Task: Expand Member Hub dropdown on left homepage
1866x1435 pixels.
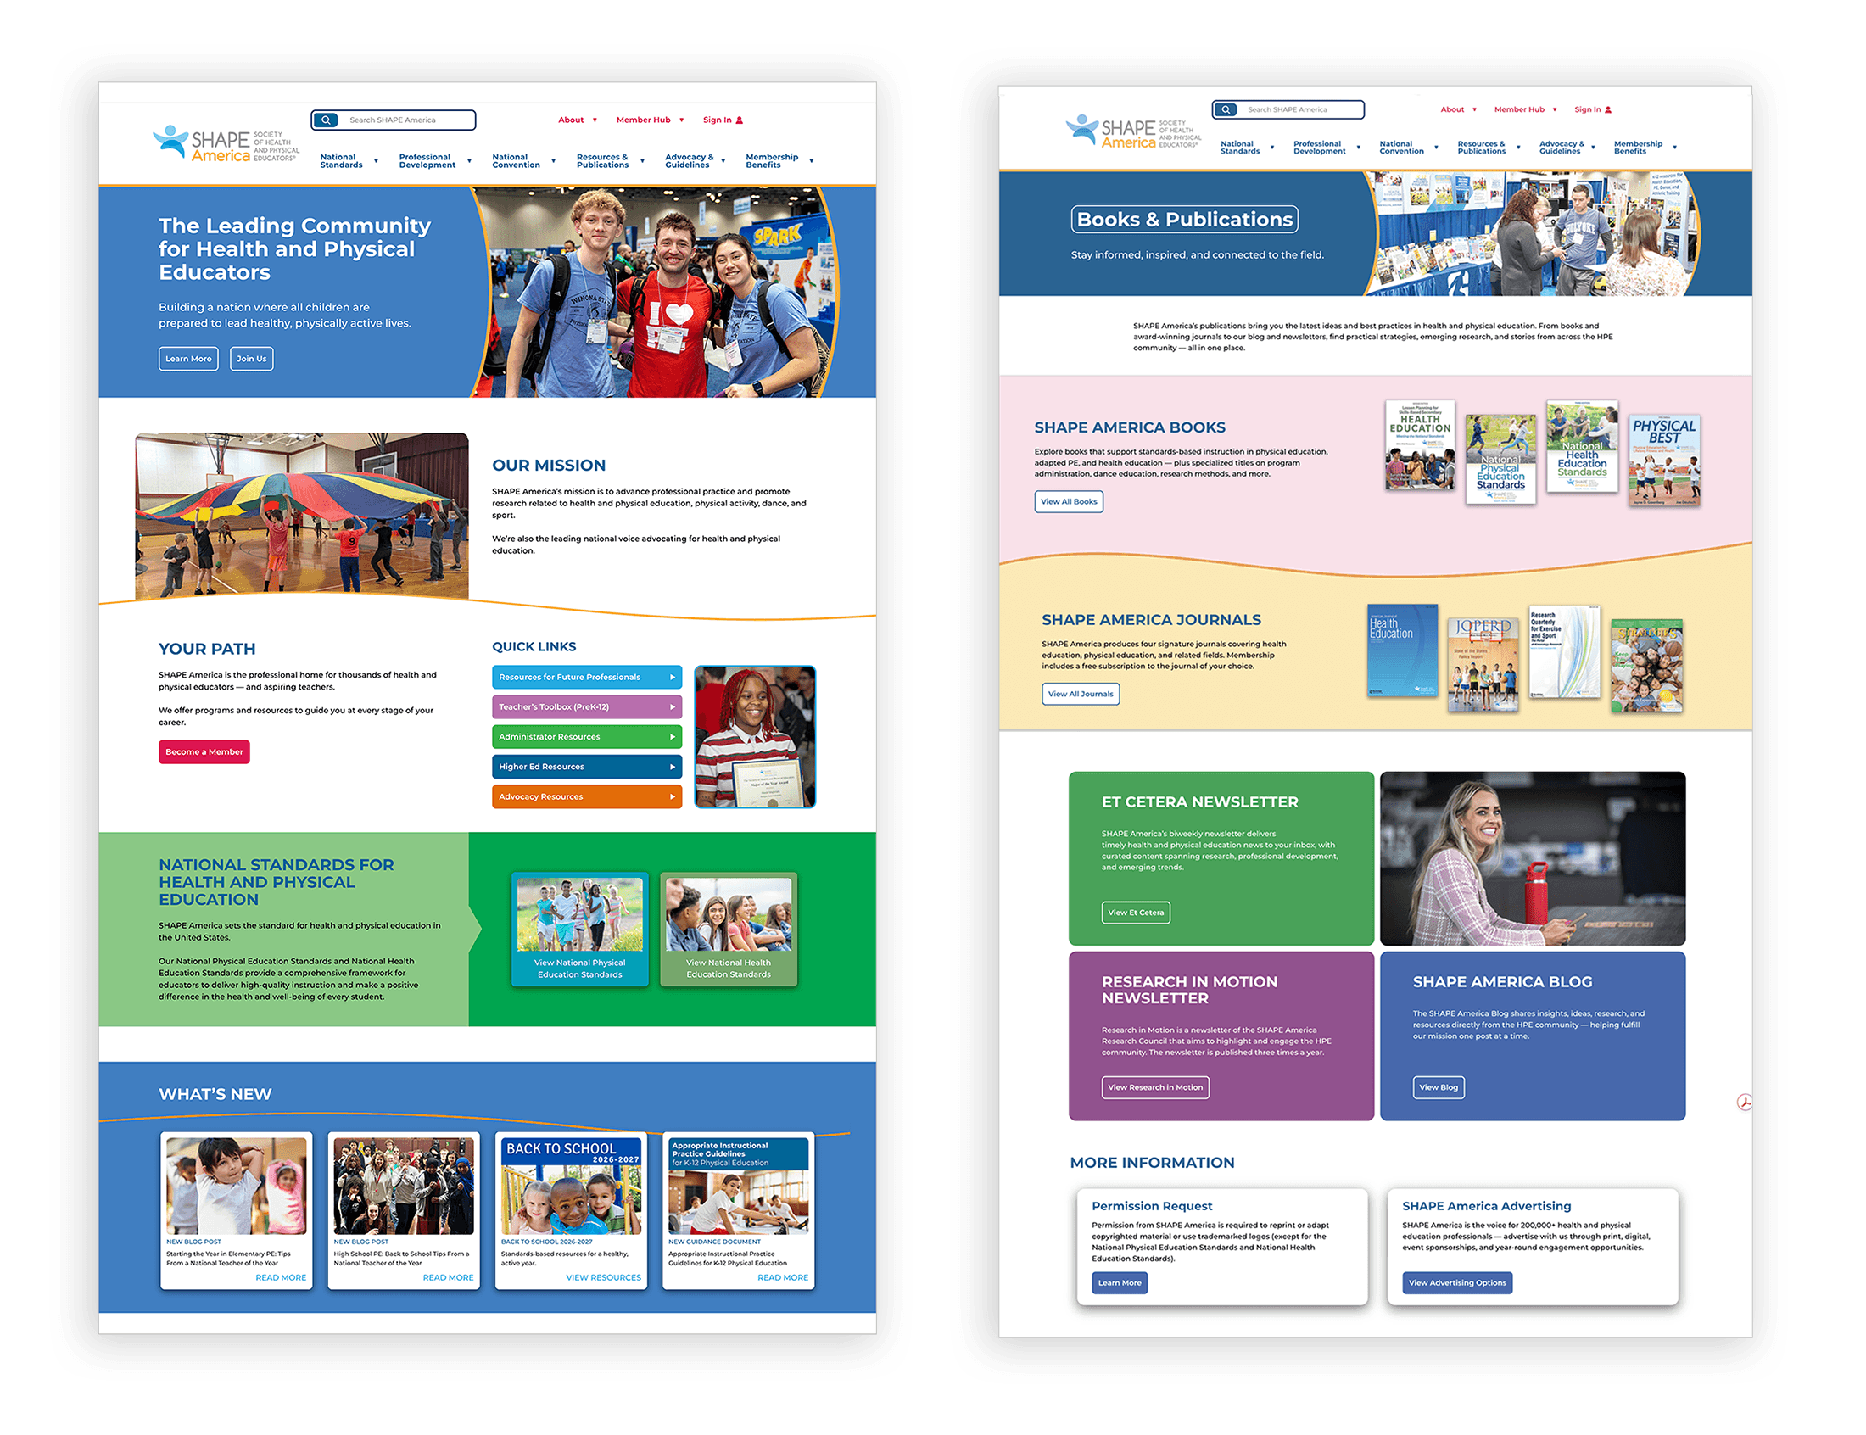Action: click(x=681, y=120)
